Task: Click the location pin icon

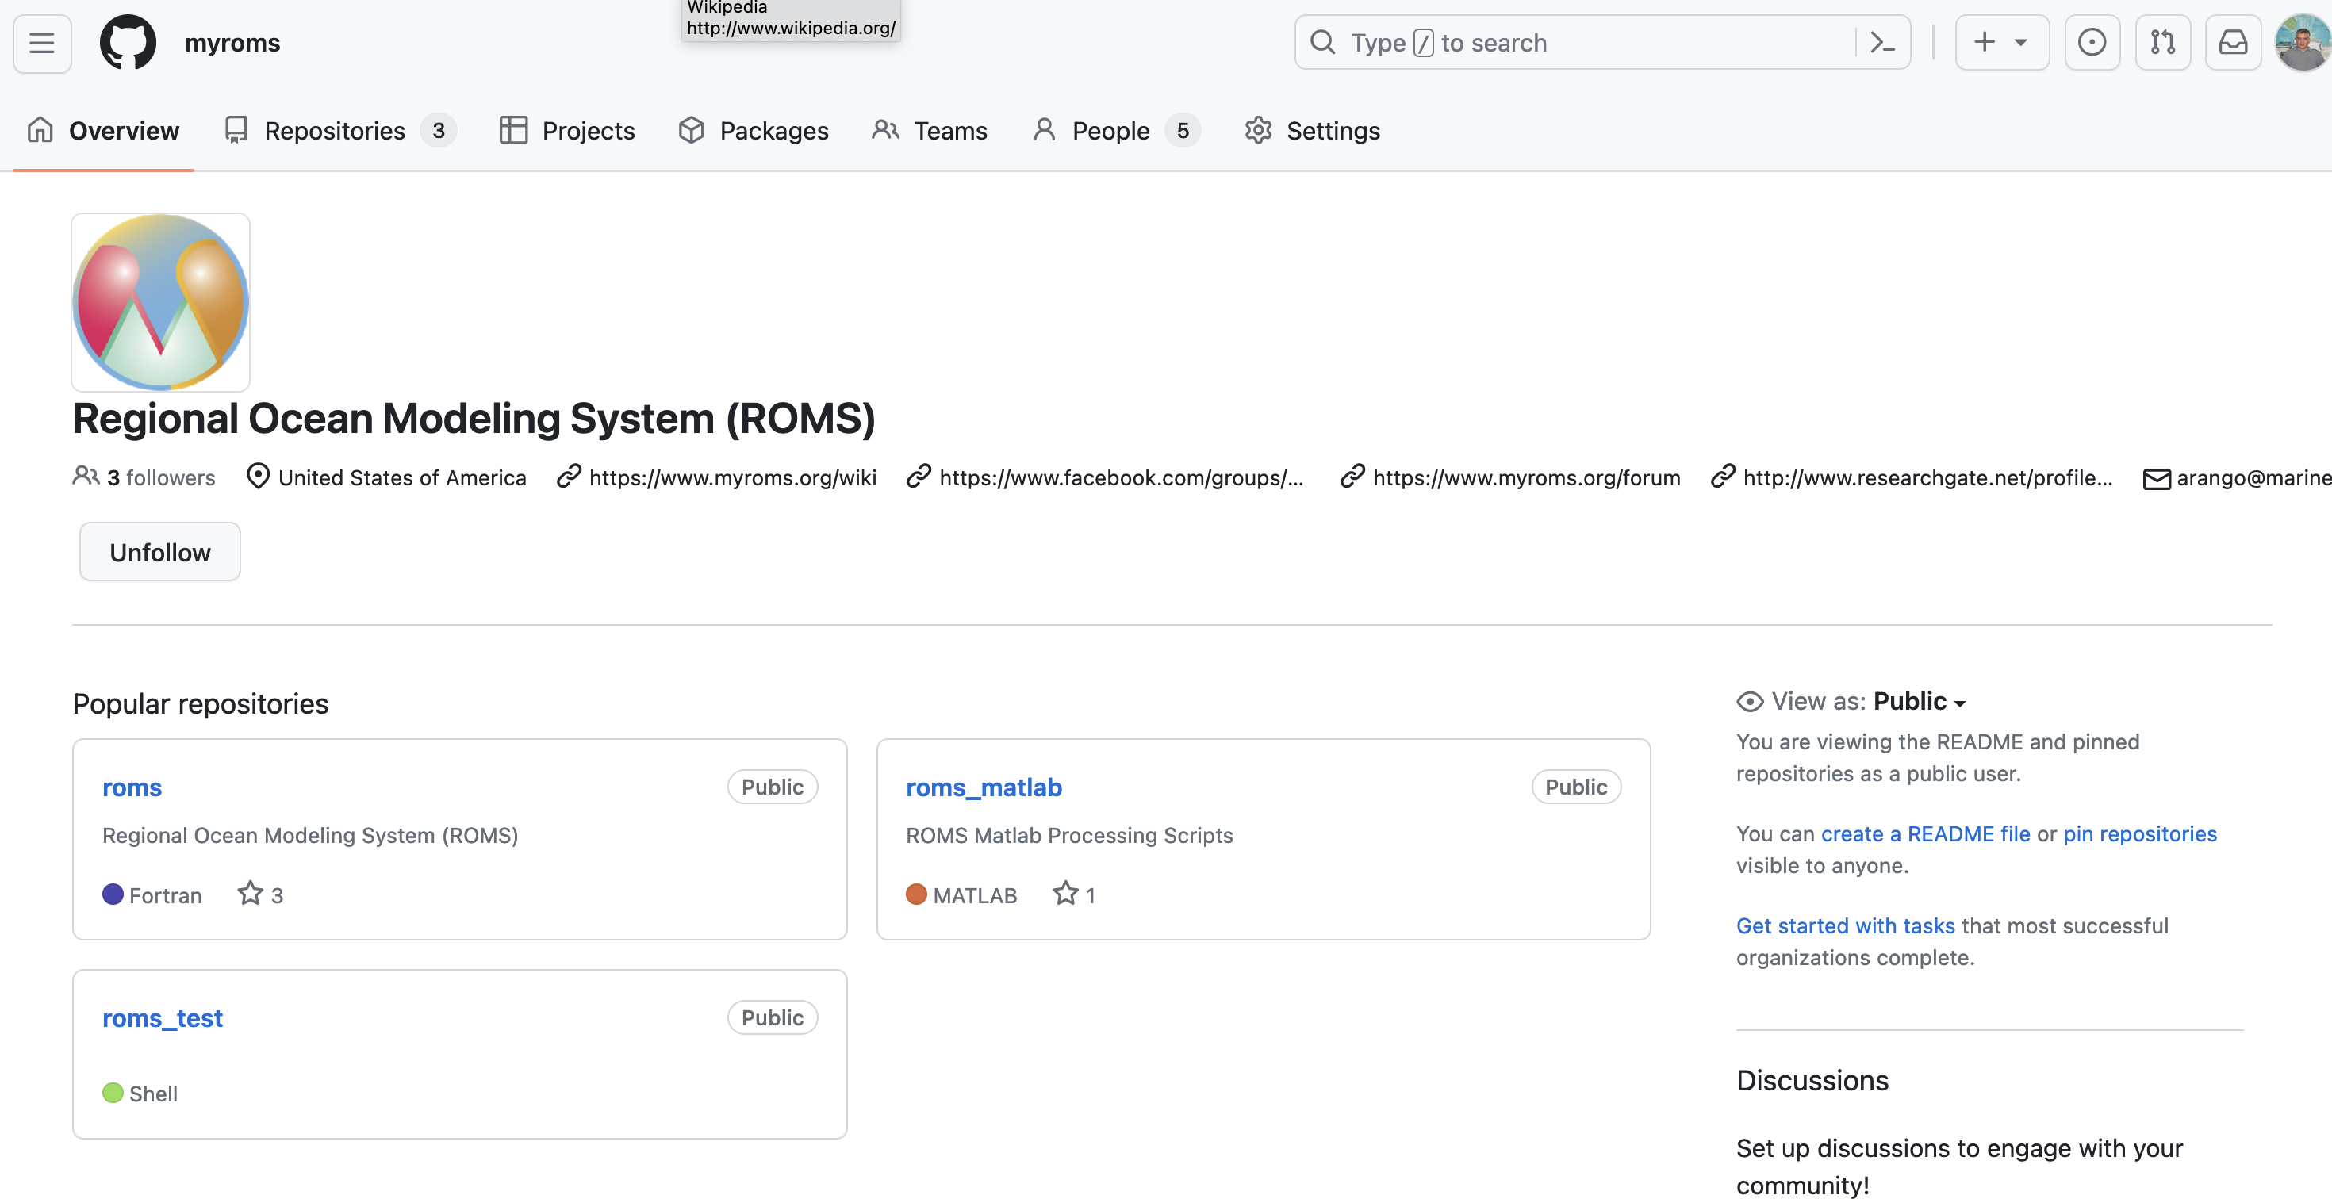Action: tap(258, 476)
